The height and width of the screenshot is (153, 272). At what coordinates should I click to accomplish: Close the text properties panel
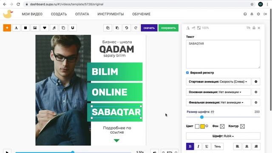pos(259,28)
